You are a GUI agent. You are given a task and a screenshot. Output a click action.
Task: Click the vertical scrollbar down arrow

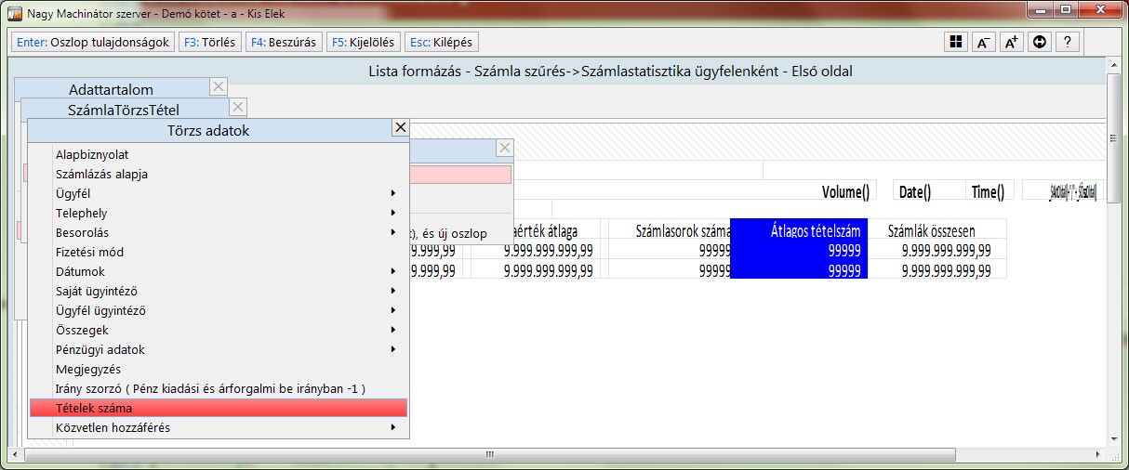click(x=1114, y=439)
